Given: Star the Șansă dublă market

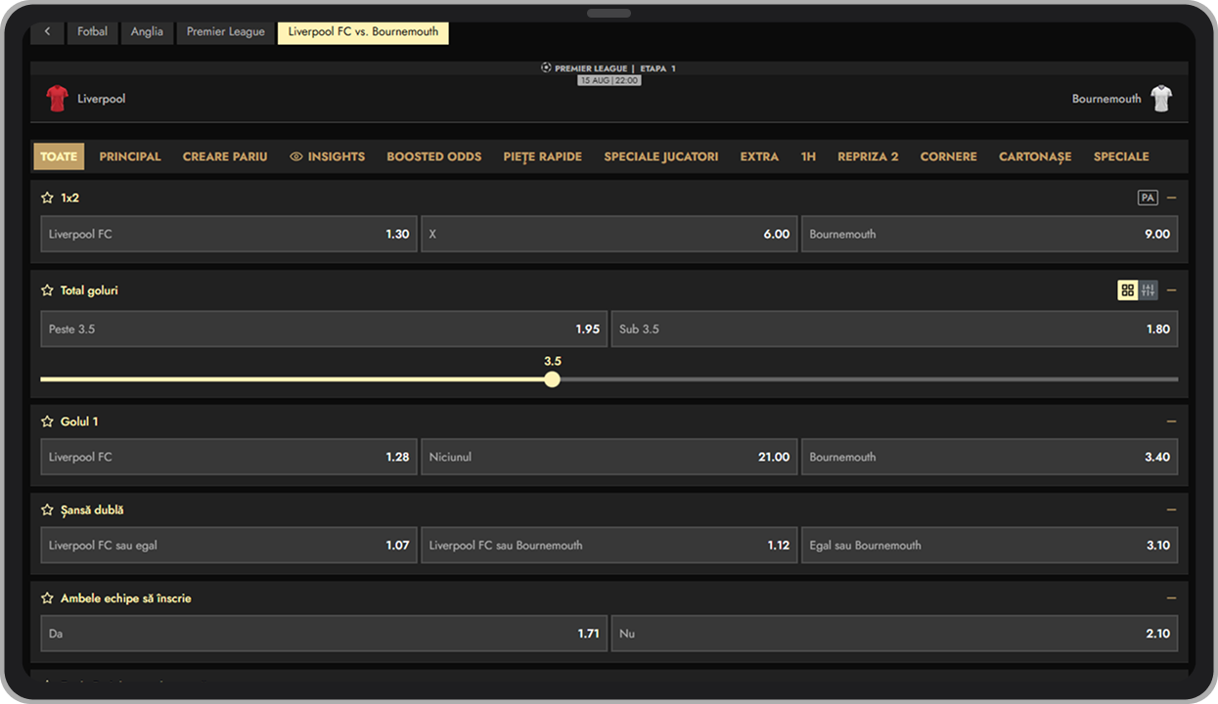Looking at the screenshot, I should click(x=47, y=509).
